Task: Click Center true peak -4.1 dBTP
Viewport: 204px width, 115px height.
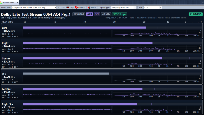Action: (x=10, y=67)
